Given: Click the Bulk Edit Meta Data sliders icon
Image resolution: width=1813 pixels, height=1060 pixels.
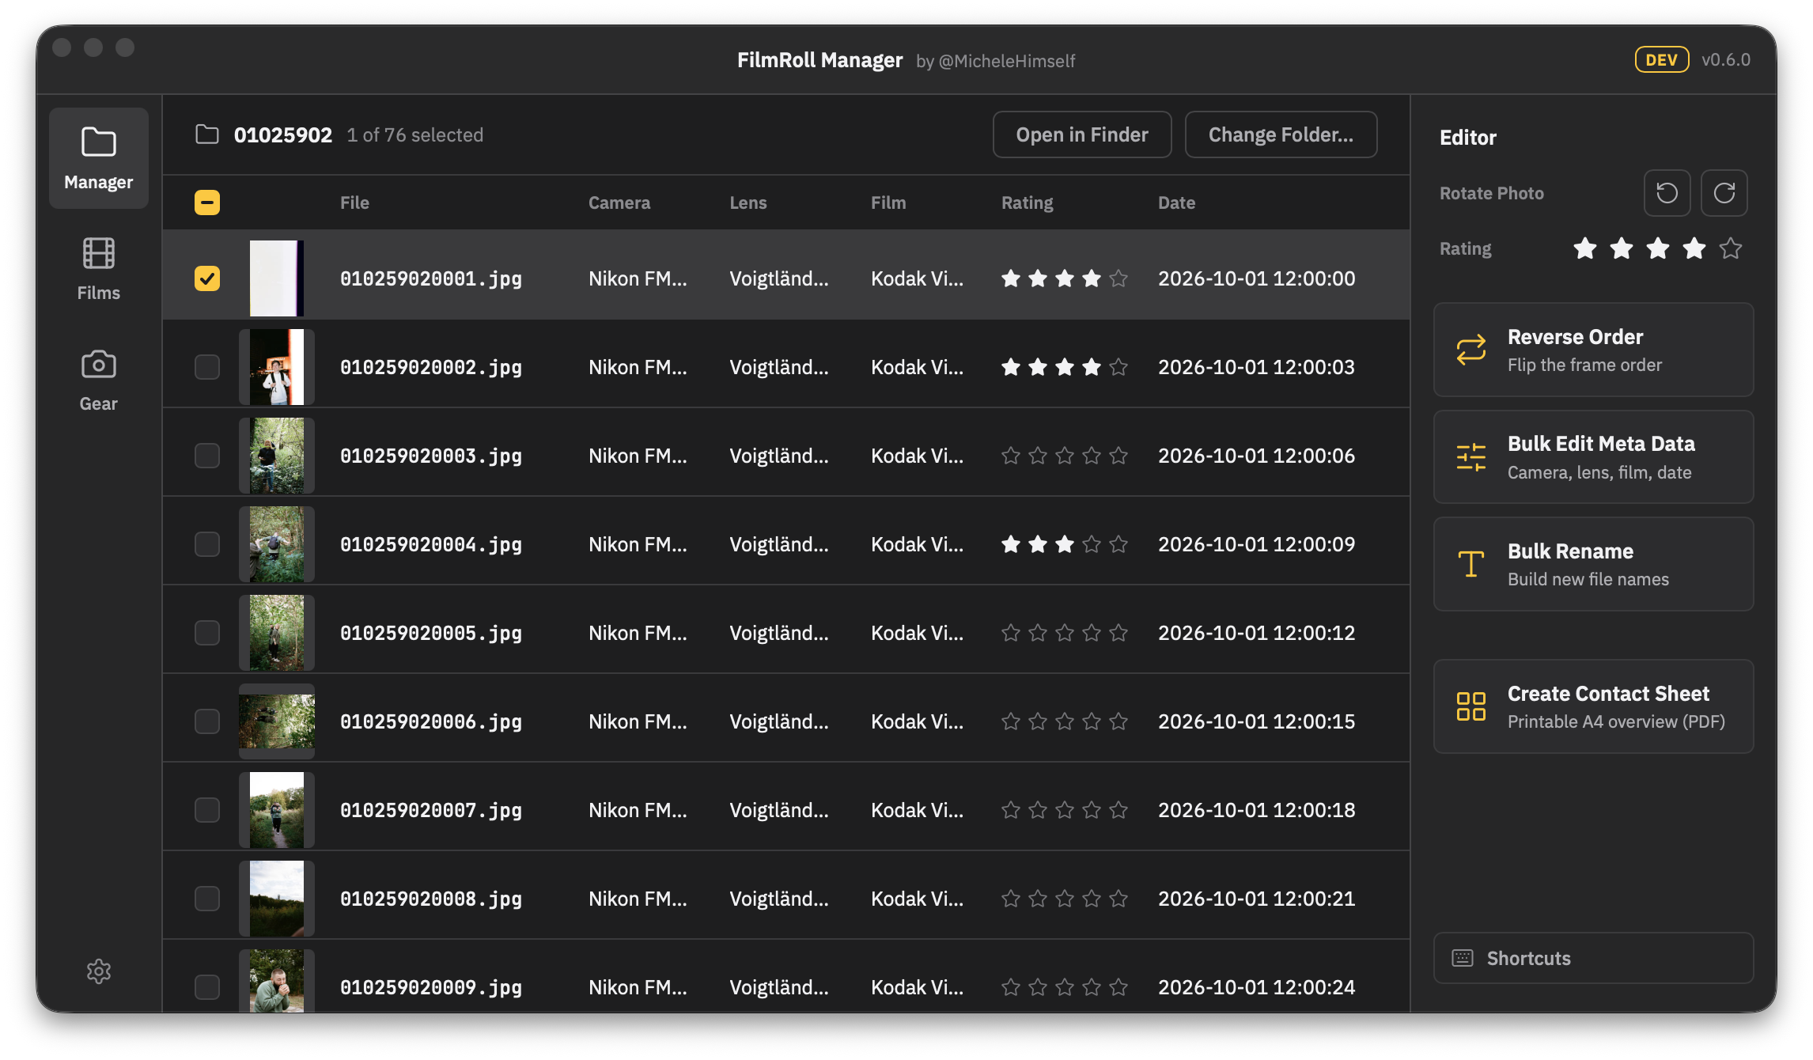Looking at the screenshot, I should click(1471, 457).
